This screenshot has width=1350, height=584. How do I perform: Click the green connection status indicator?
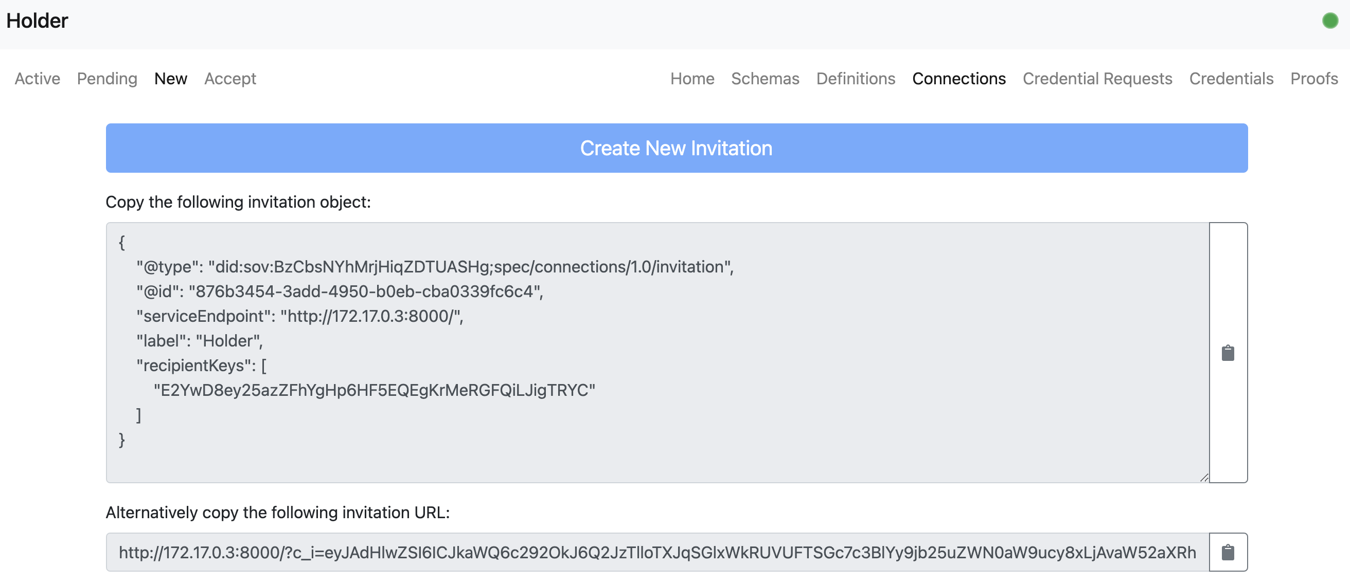coord(1329,21)
